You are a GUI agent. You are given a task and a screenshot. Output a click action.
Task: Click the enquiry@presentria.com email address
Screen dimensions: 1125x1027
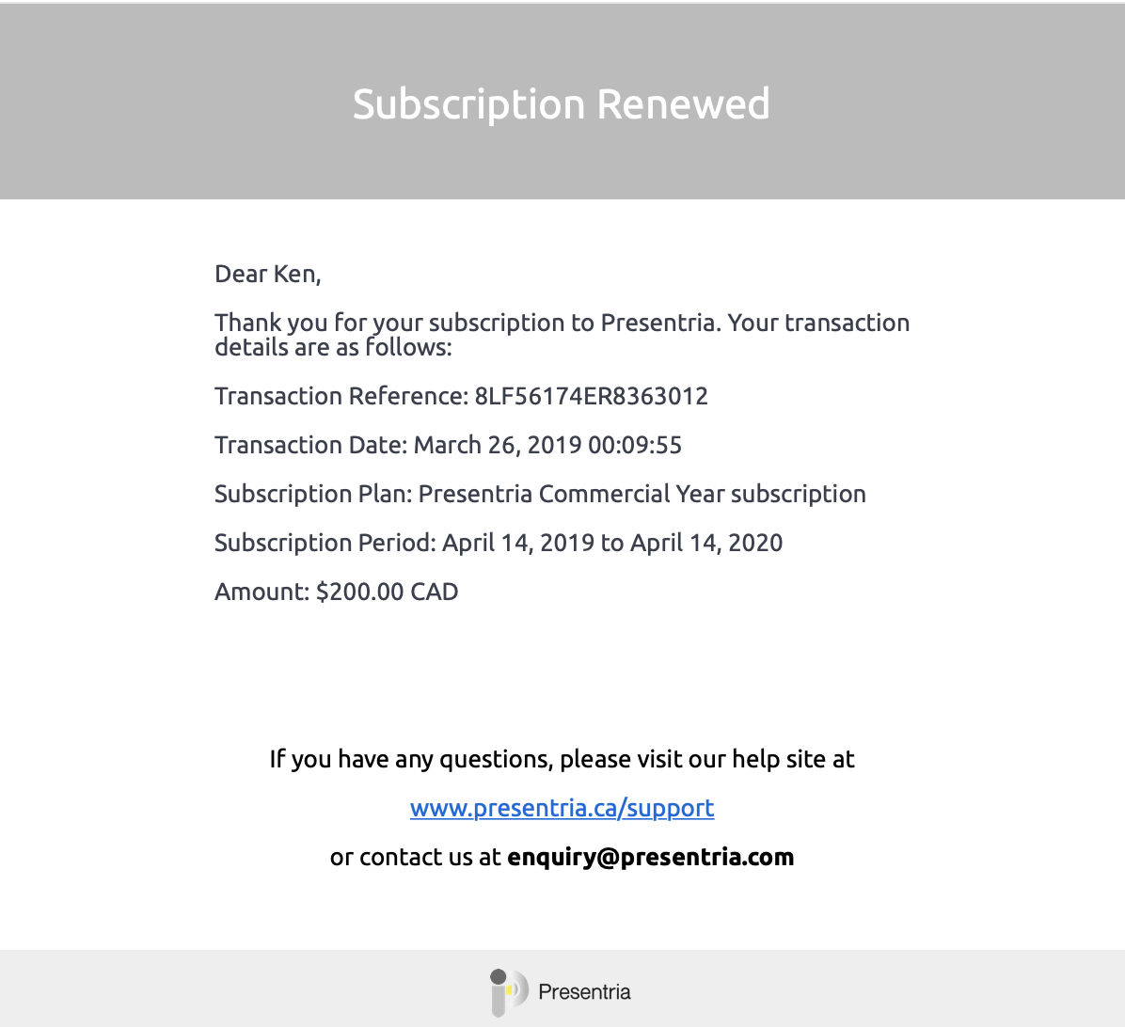[651, 857]
